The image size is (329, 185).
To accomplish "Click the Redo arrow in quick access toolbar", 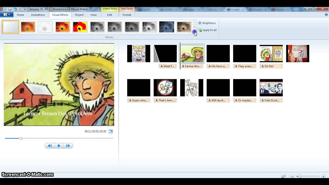I will point(20,9).
